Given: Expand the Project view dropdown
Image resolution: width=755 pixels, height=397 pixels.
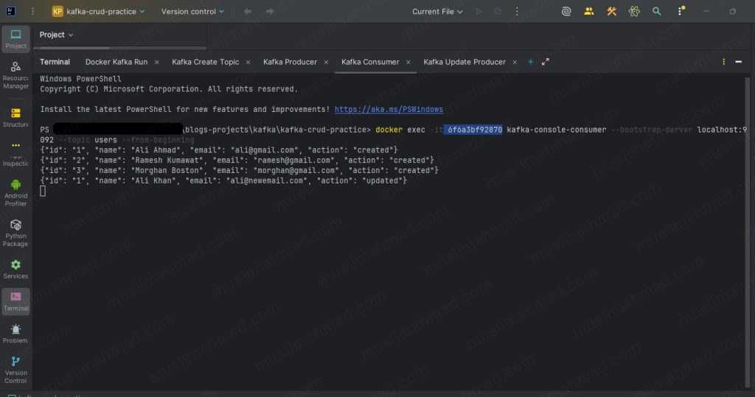Looking at the screenshot, I should [56, 35].
